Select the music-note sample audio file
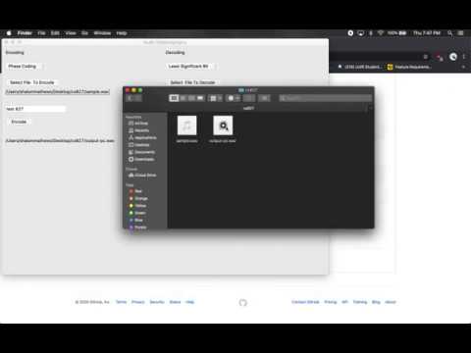The width and height of the screenshot is (471, 353). click(186, 126)
